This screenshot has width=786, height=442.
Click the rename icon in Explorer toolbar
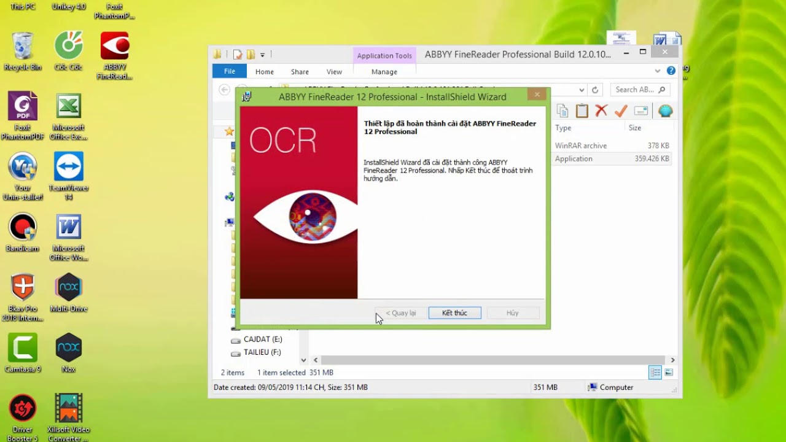[641, 110]
